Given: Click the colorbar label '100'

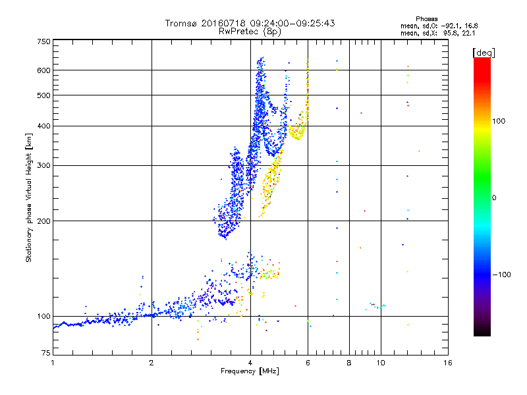Looking at the screenshot, I should coord(499,121).
